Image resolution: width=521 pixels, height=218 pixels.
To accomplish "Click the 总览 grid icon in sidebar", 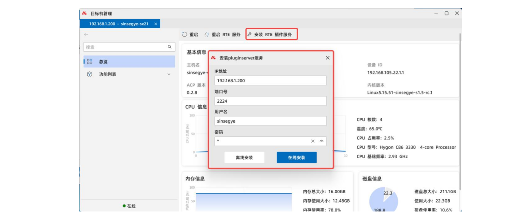I will click(90, 62).
